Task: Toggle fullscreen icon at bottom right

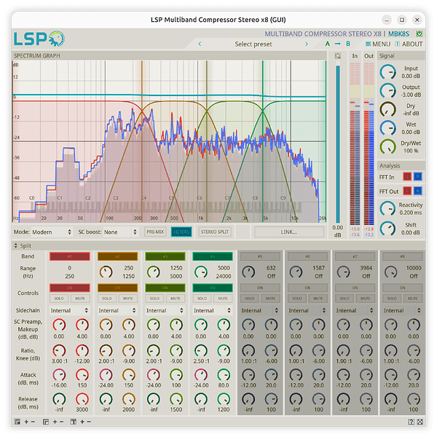Action: (420, 422)
